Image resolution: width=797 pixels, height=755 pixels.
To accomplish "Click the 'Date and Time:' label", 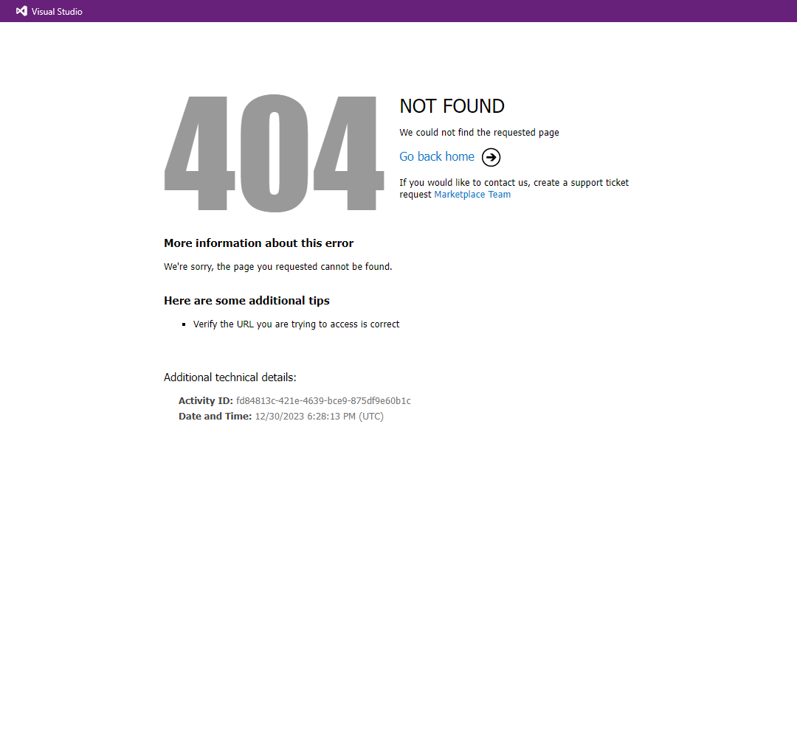I will click(215, 417).
